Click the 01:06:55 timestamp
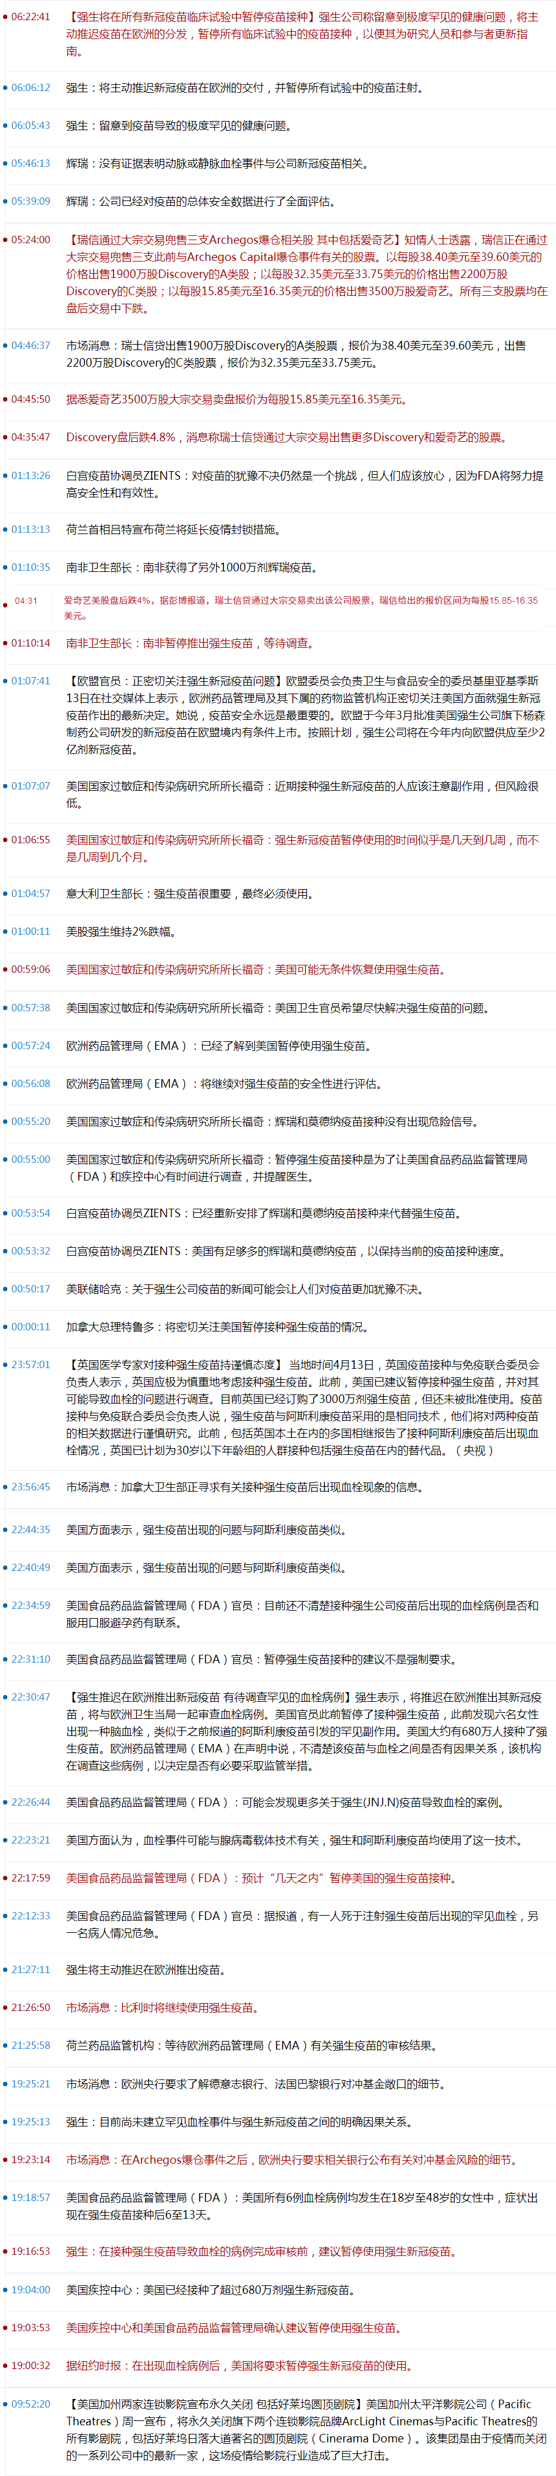This screenshot has width=556, height=2476. click(x=31, y=839)
